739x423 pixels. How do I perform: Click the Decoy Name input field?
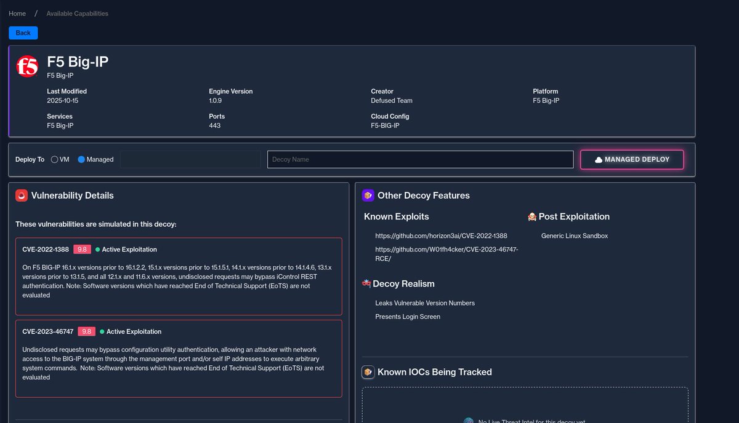(421, 159)
